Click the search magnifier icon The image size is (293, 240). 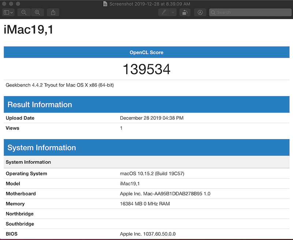pyautogui.click(x=213, y=12)
